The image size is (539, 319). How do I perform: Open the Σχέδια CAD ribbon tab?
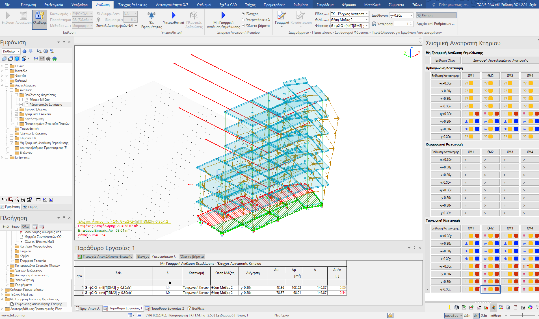coord(228,5)
